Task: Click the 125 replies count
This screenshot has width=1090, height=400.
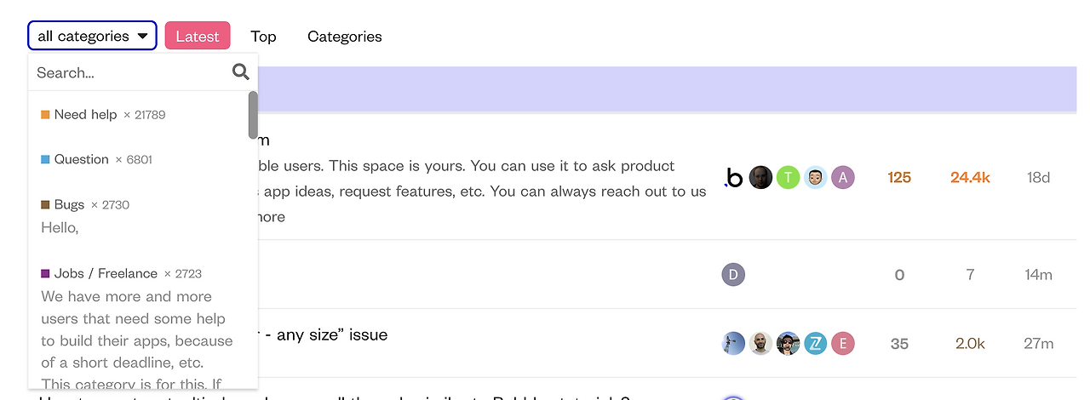Action: click(899, 177)
